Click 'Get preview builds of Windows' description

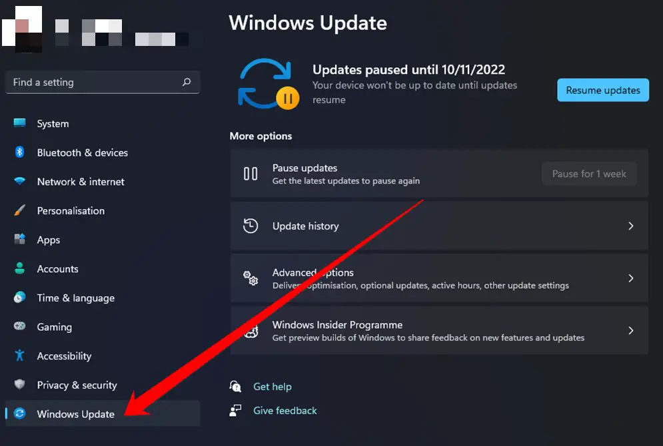click(x=428, y=337)
